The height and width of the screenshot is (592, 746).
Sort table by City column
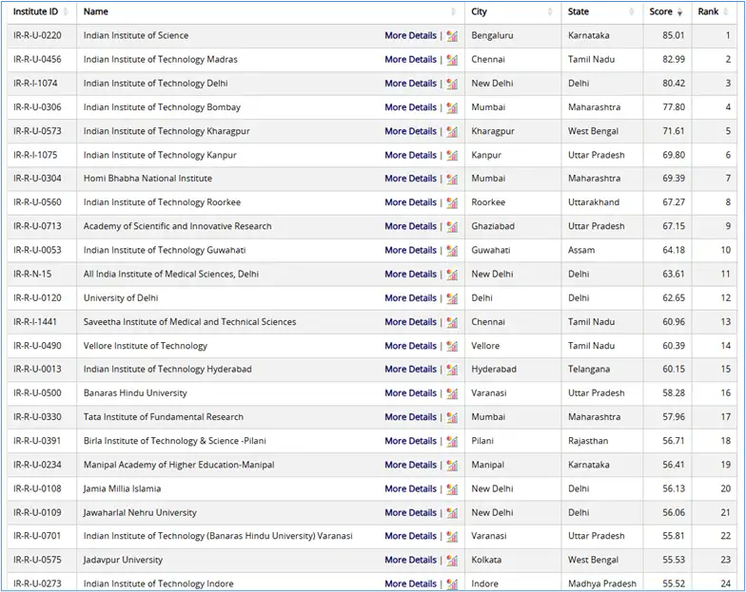pos(550,11)
